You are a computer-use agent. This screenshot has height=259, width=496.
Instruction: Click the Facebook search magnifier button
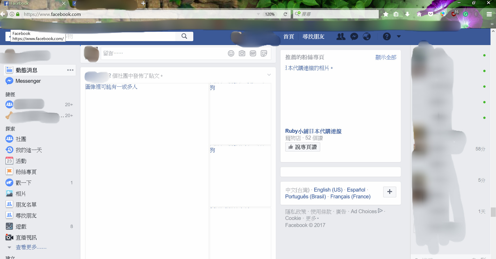pos(184,36)
